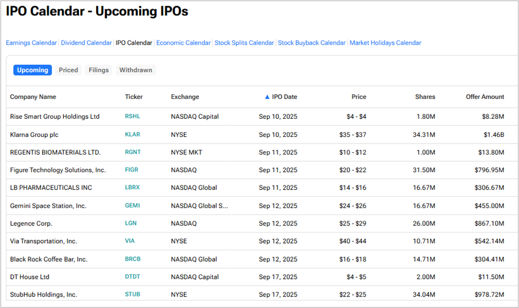Open the Earnings Calendar link

click(31, 43)
